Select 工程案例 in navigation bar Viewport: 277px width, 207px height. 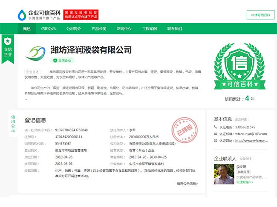(150, 28)
